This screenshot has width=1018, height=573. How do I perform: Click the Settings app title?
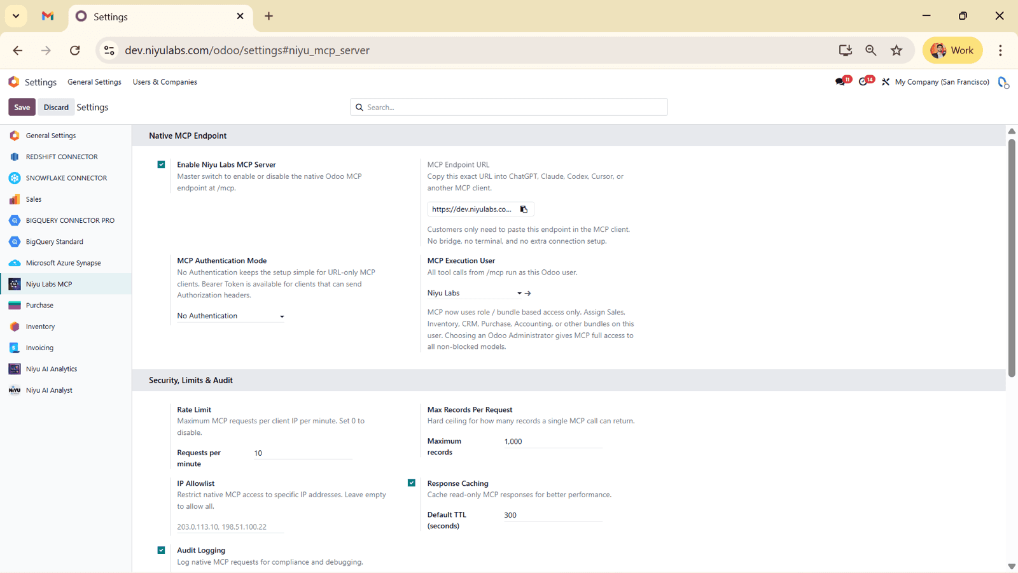click(41, 82)
